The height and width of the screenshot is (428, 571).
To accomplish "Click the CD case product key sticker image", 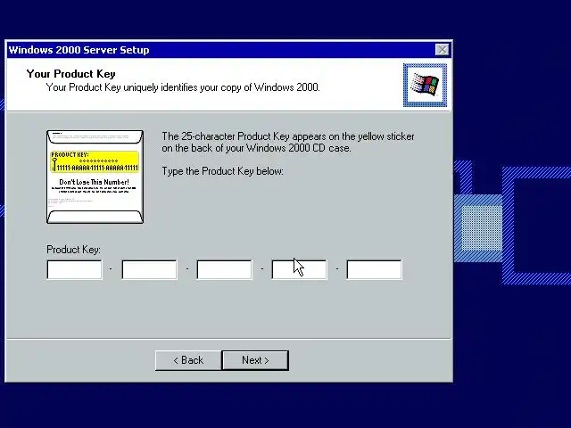I will 95,177.
